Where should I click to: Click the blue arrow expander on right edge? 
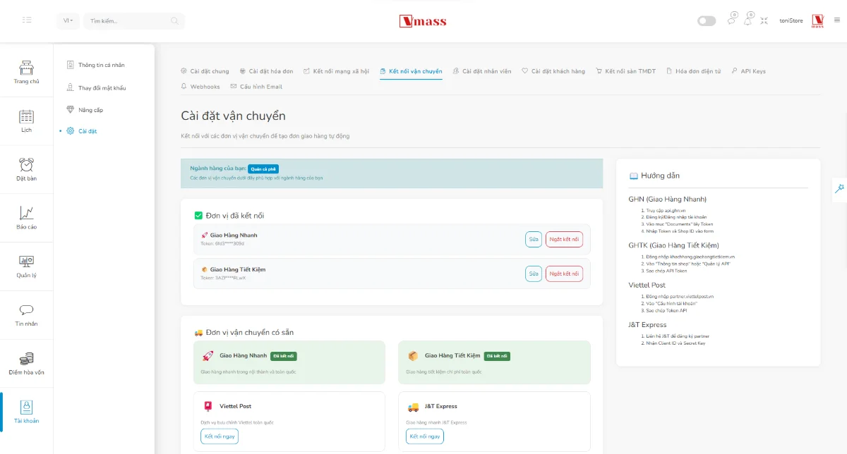coord(839,189)
